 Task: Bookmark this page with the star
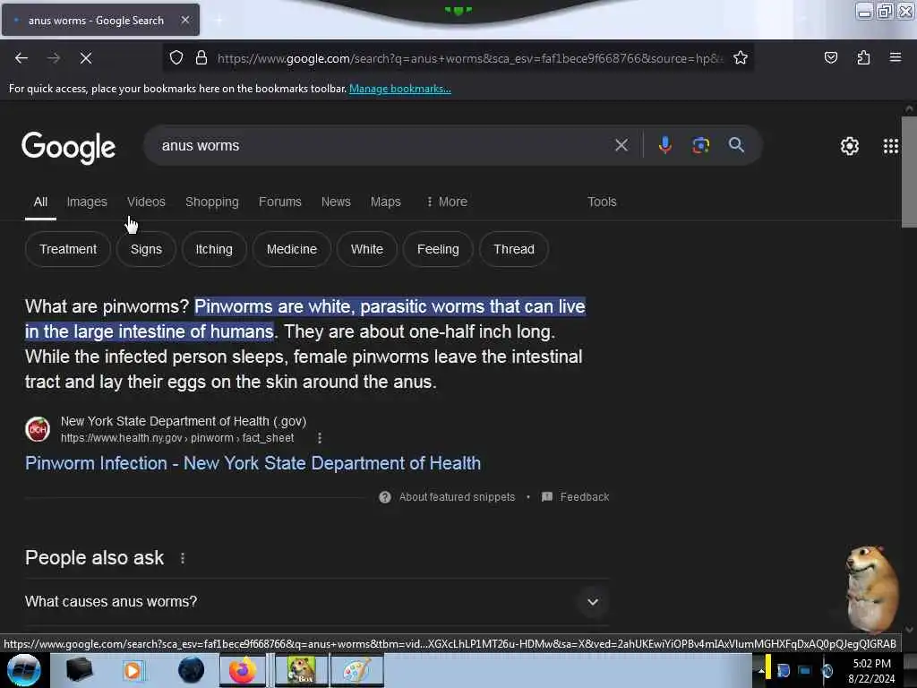pyautogui.click(x=741, y=58)
